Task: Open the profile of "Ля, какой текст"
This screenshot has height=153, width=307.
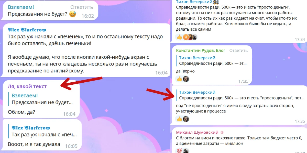Action: tap(27, 86)
